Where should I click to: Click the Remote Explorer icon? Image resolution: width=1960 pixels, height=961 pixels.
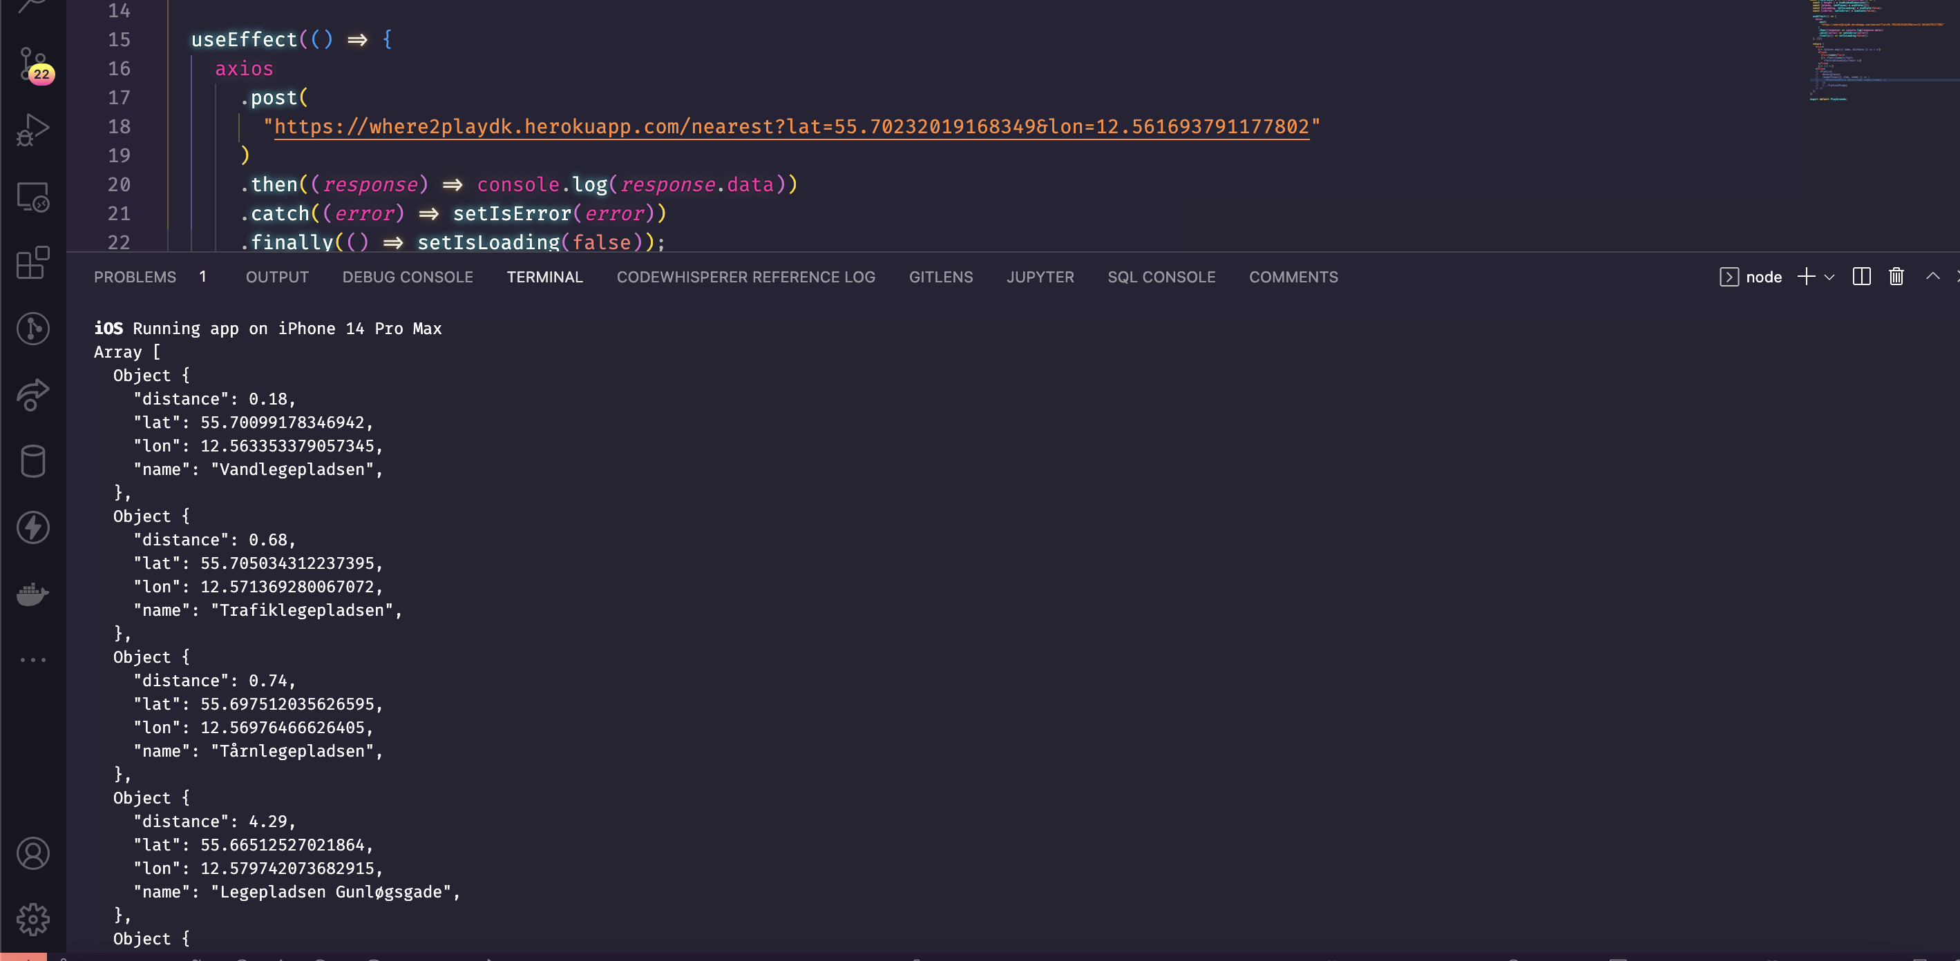pos(34,200)
